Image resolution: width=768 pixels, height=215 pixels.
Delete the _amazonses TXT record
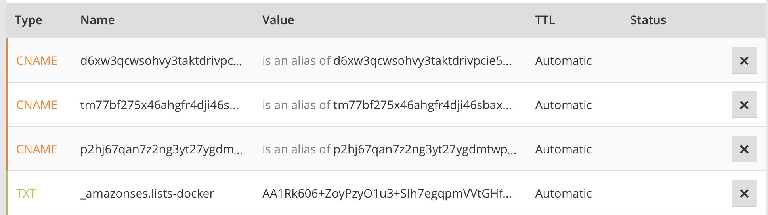744,193
